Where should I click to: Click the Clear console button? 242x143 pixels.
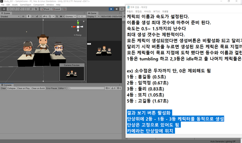click(x=3, y=88)
